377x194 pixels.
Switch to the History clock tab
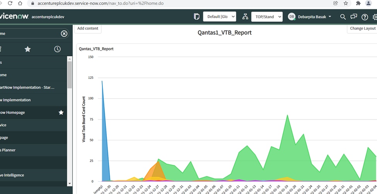click(57, 49)
